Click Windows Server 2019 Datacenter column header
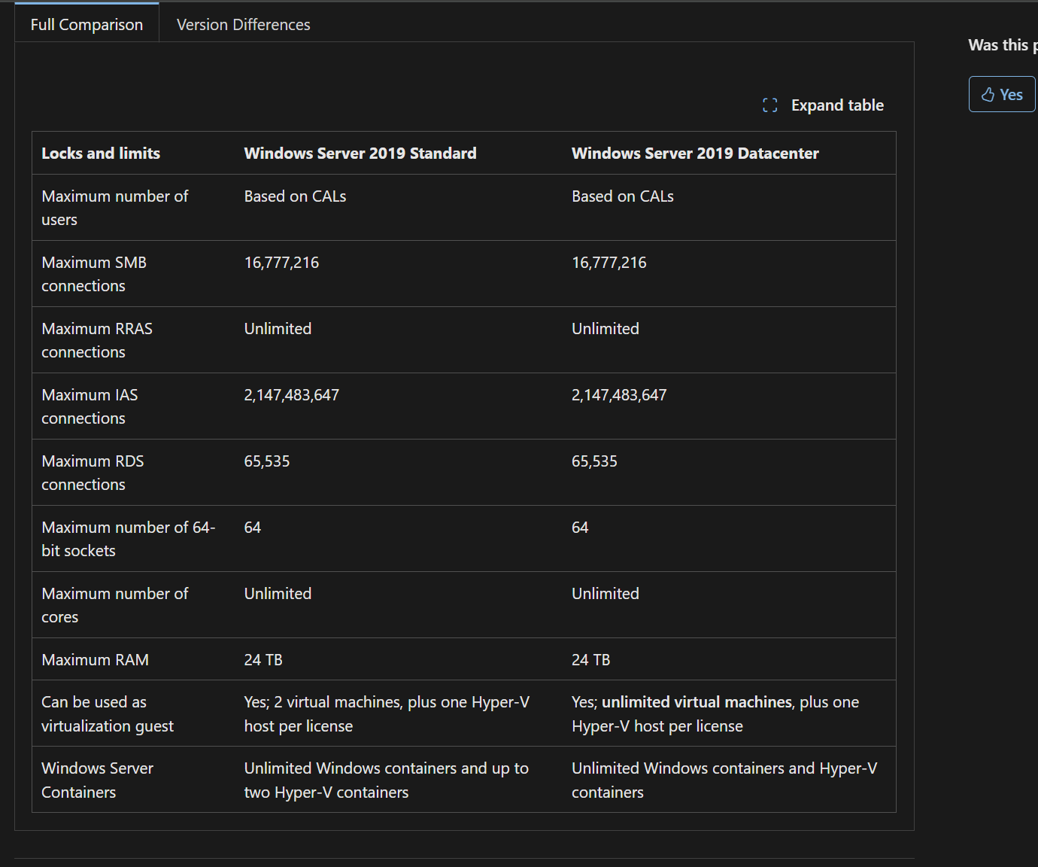The width and height of the screenshot is (1038, 867). (x=694, y=154)
